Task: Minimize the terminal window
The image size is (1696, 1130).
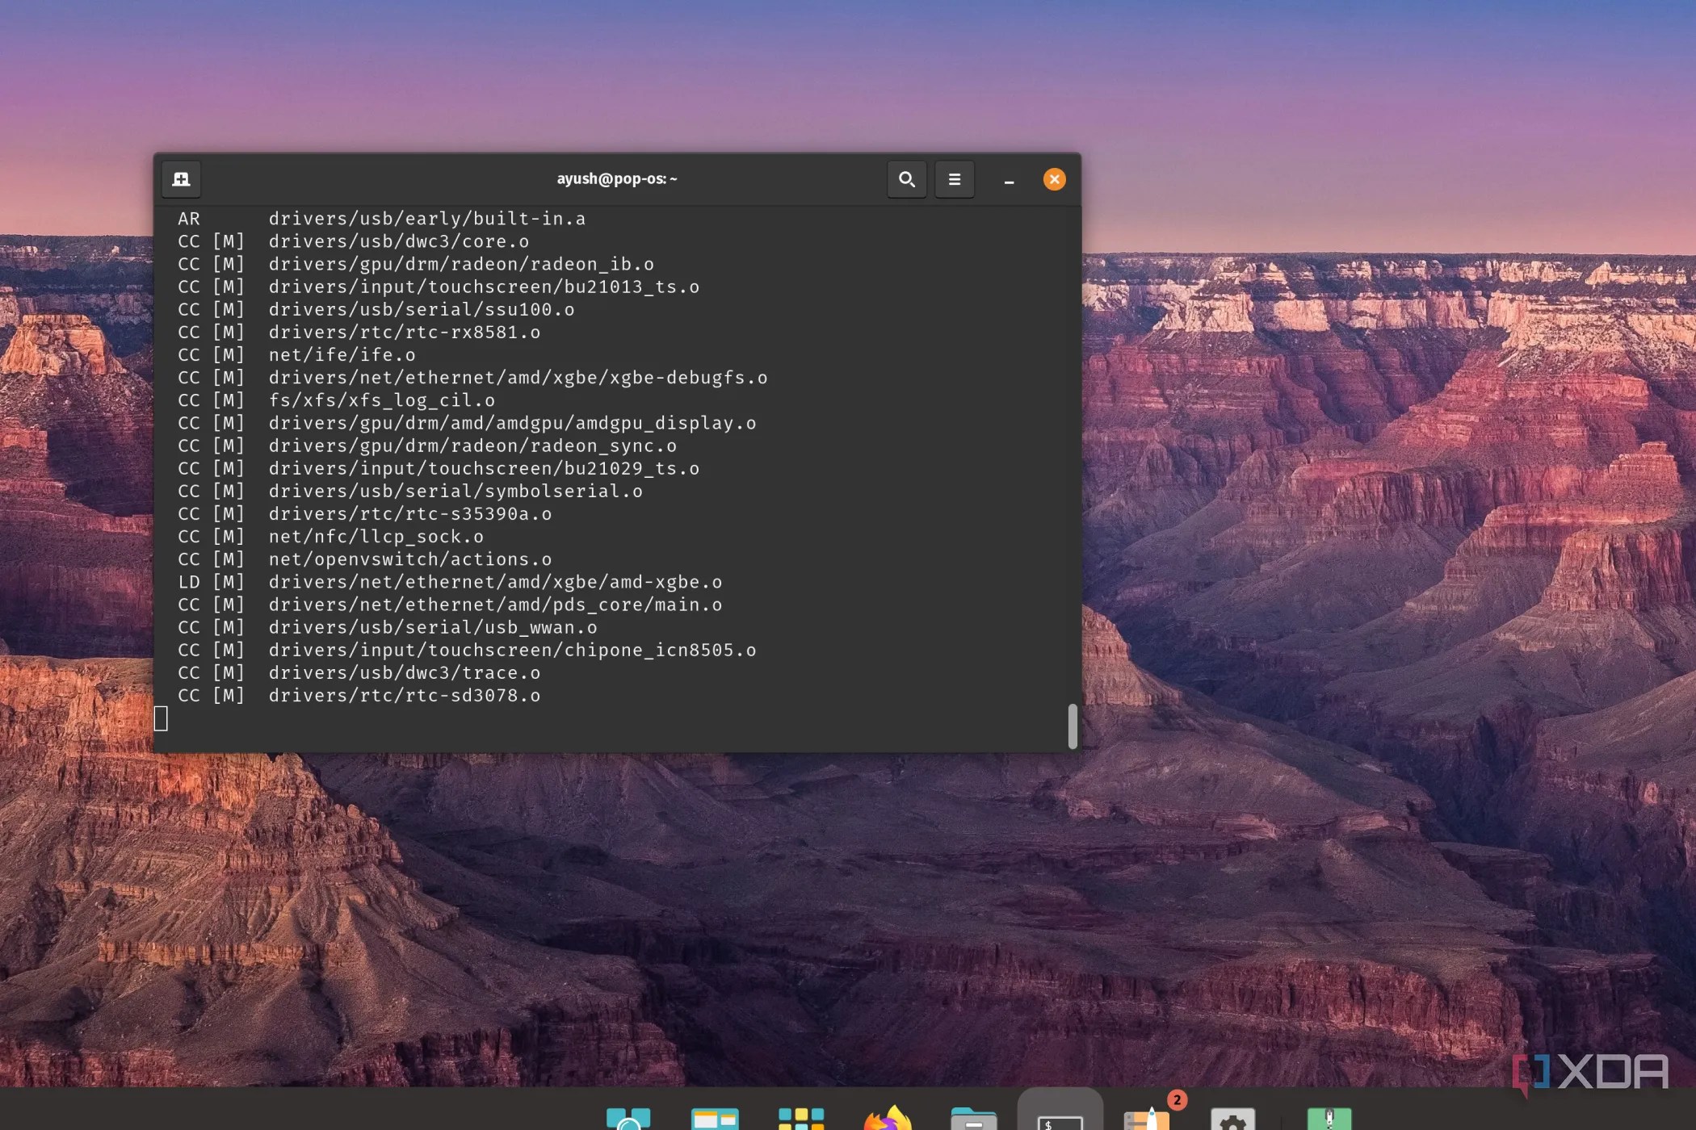Action: point(1008,179)
